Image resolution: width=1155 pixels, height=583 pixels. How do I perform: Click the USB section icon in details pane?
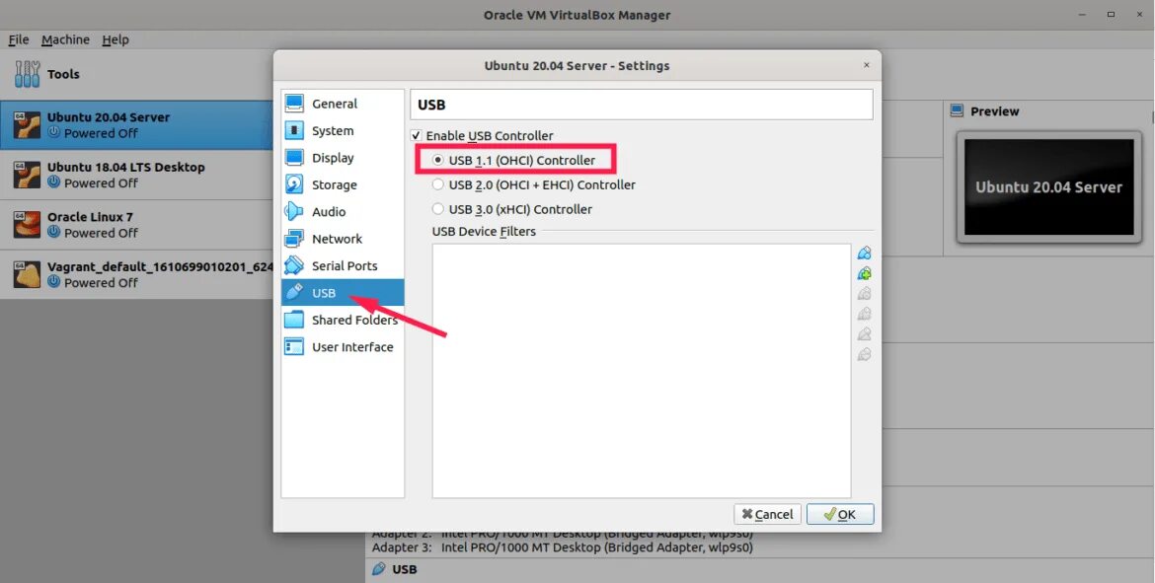click(x=379, y=569)
